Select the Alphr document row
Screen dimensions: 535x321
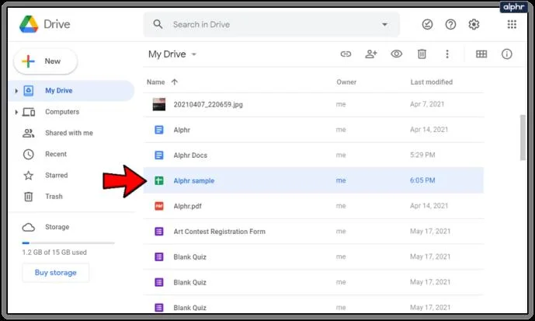313,130
